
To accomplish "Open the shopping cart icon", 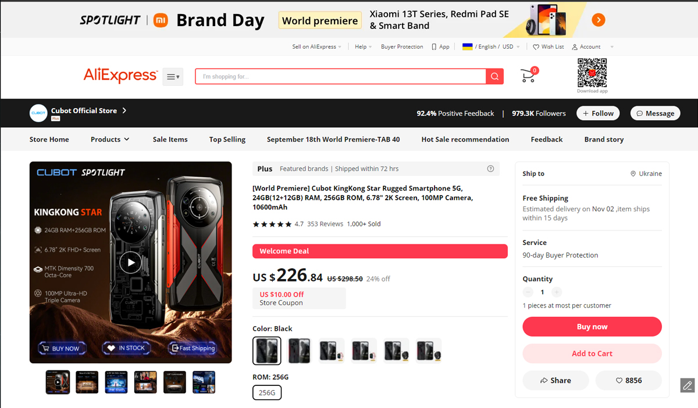I will pyautogui.click(x=529, y=75).
